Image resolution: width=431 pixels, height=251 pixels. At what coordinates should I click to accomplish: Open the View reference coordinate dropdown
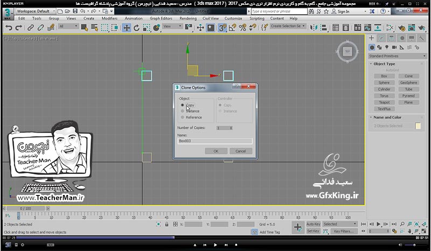pos(172,26)
